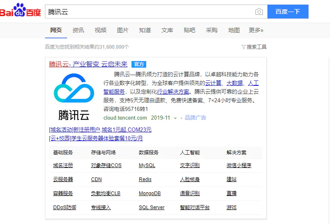The width and height of the screenshot is (330, 224).
Task: Switch to the 采购 tab
Action: (211, 31)
